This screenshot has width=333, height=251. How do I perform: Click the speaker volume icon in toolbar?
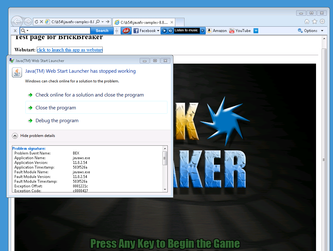170,31
